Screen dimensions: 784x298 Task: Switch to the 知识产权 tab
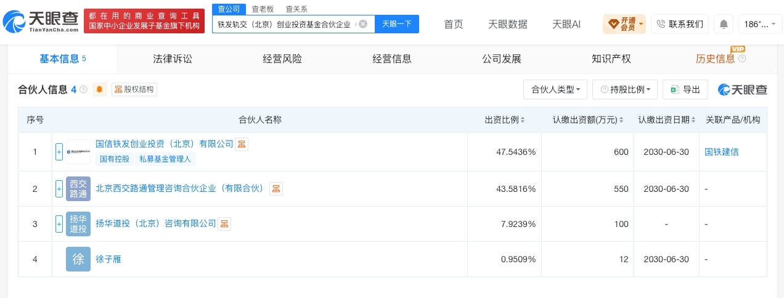[611, 59]
